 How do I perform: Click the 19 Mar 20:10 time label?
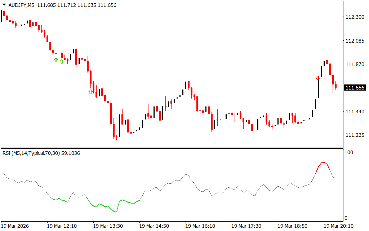[338, 226]
